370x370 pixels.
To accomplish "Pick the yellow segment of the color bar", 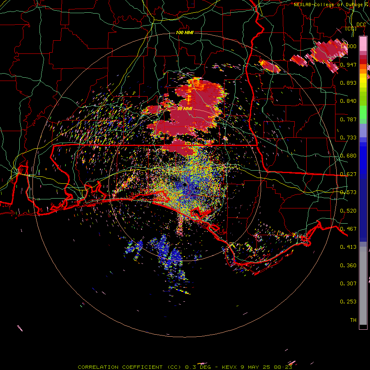I will (363, 81).
